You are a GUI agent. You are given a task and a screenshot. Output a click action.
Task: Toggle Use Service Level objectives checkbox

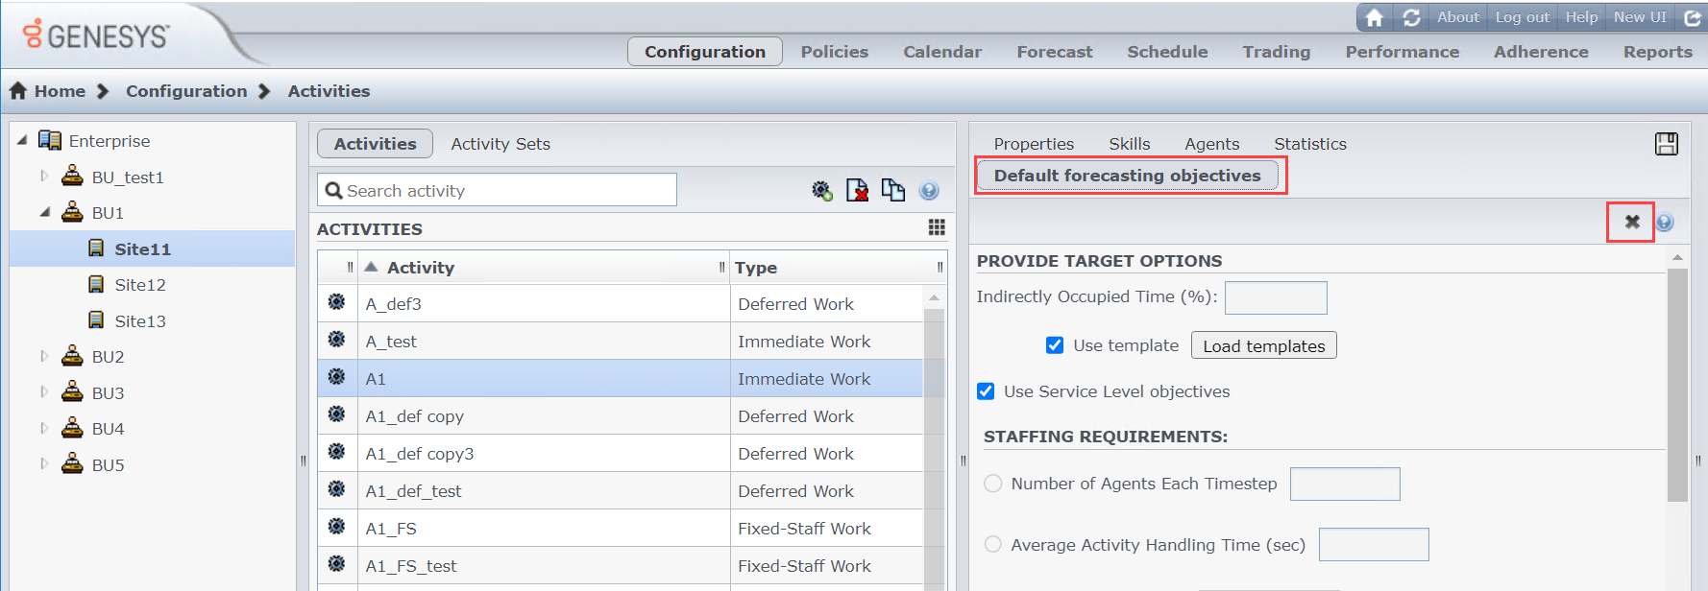[986, 391]
